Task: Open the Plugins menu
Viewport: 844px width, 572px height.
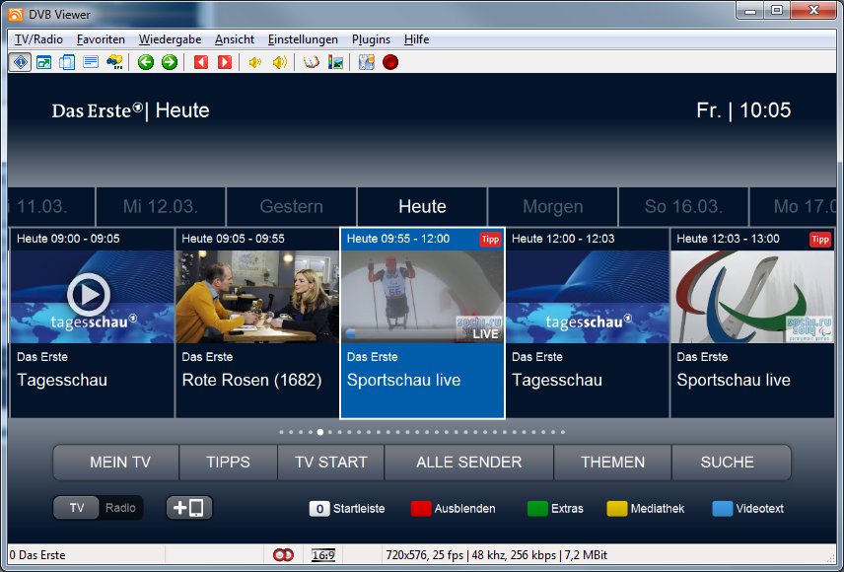Action: tap(371, 39)
